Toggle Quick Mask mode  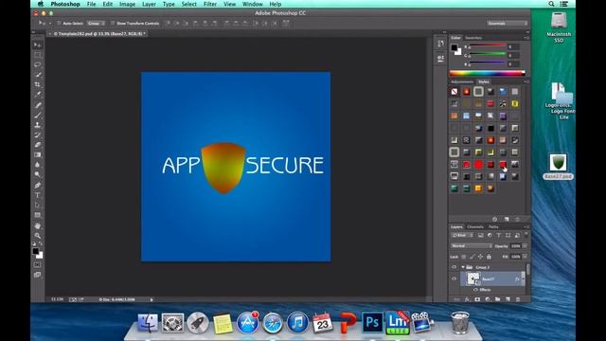click(x=38, y=265)
